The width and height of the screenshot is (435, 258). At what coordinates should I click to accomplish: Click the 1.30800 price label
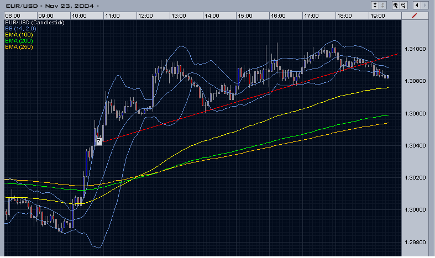click(415, 81)
